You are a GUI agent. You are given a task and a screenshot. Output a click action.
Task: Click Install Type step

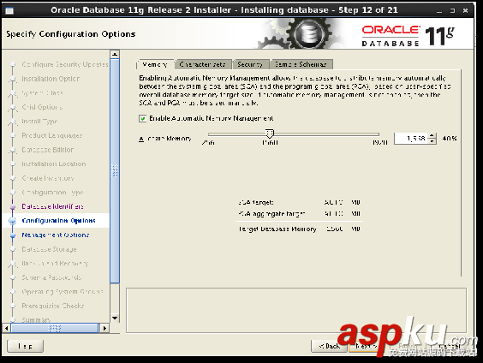(39, 122)
